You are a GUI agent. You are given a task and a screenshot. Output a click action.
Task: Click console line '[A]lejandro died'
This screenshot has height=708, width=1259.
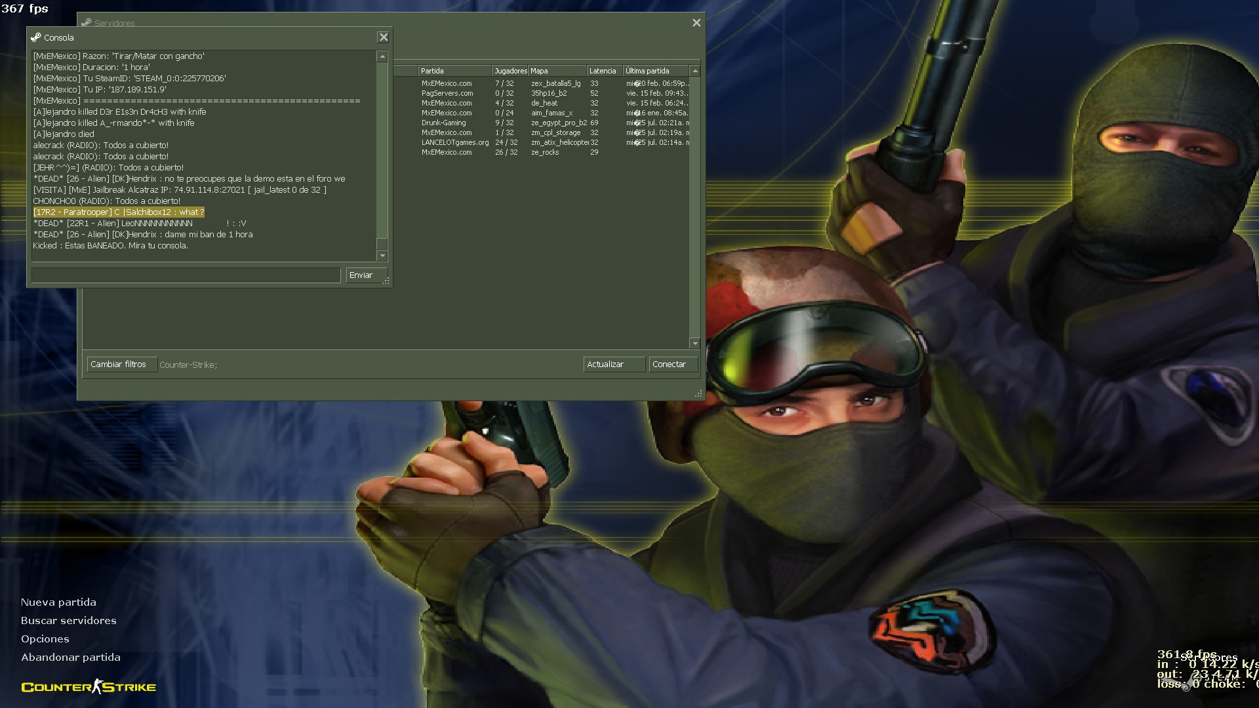point(64,134)
